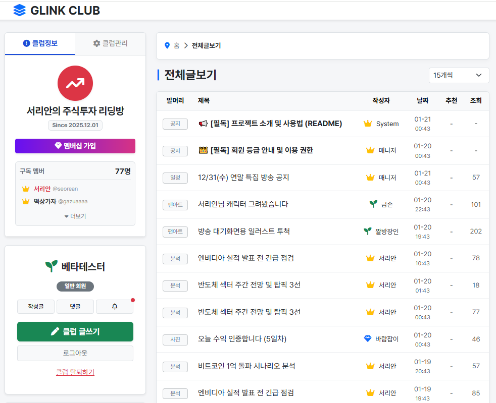This screenshot has height=403, width=496.
Task: Go to 홈 in the breadcrumb
Action: [x=176, y=45]
